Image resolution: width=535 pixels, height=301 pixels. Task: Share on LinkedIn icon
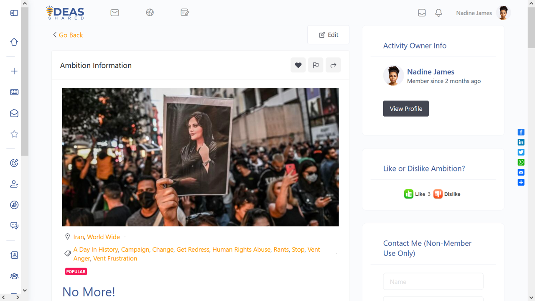tap(521, 142)
